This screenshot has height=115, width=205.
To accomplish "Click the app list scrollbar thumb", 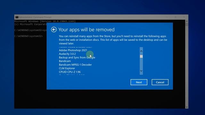I will point(141,56).
